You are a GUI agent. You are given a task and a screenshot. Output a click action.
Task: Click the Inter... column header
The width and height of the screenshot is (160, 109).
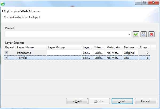[99, 47]
